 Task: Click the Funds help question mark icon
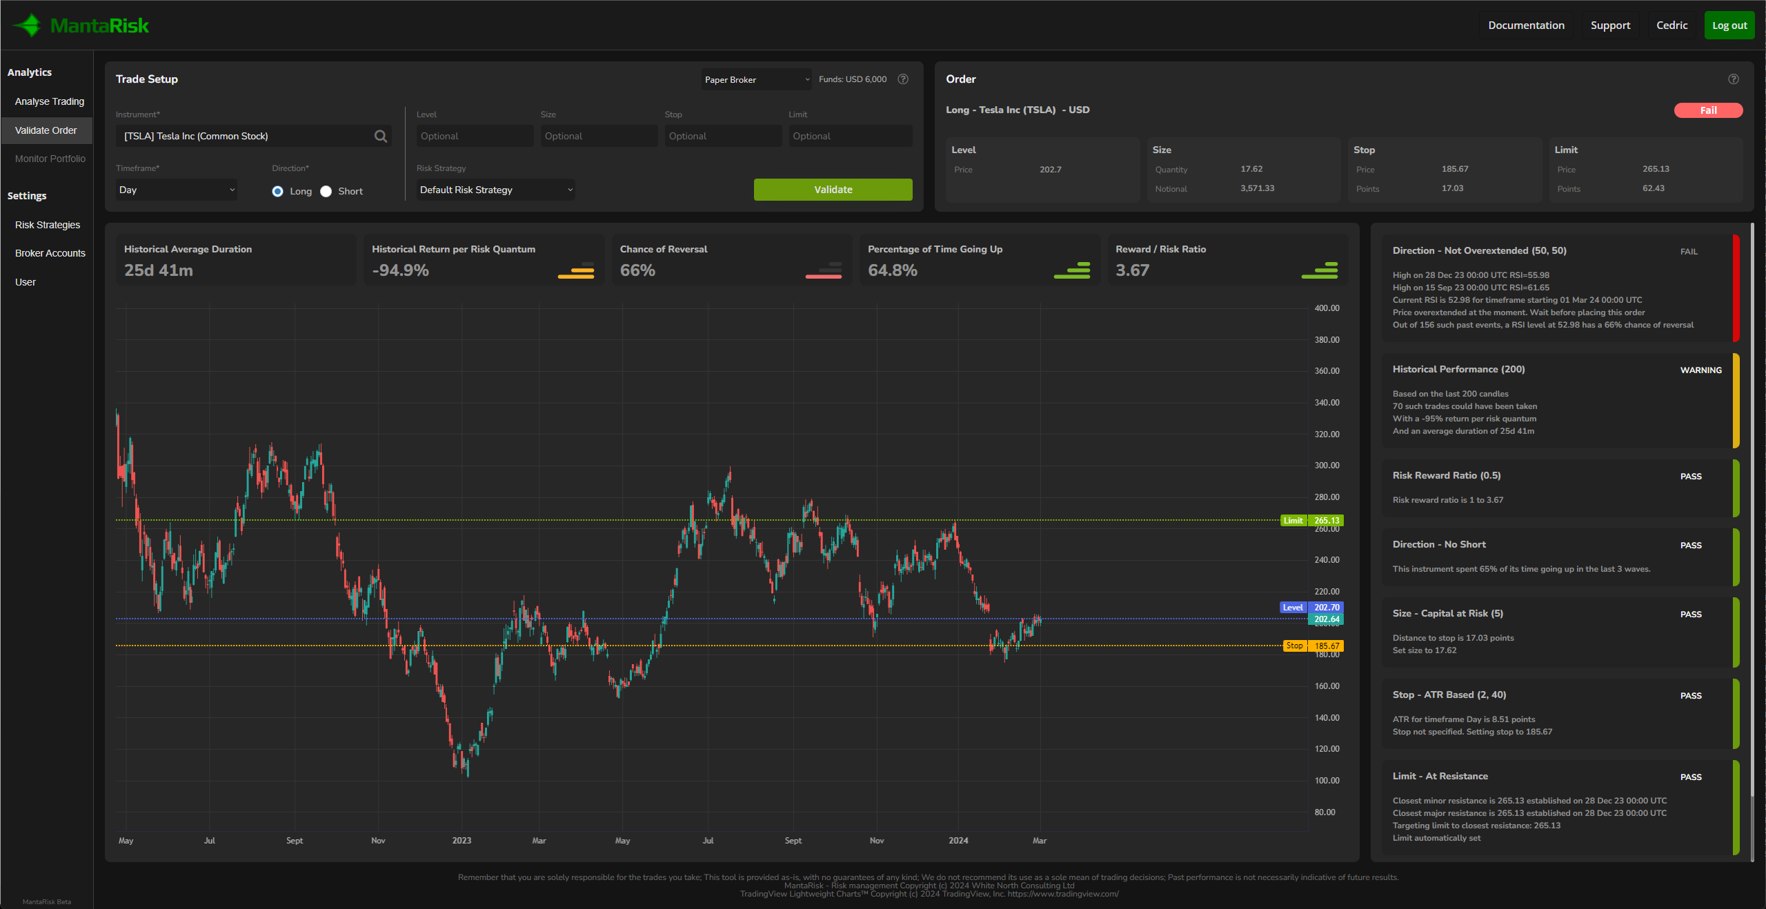[x=903, y=79]
